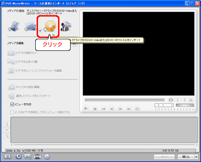
Task: Click the video preview screen
Action: pos(138,54)
